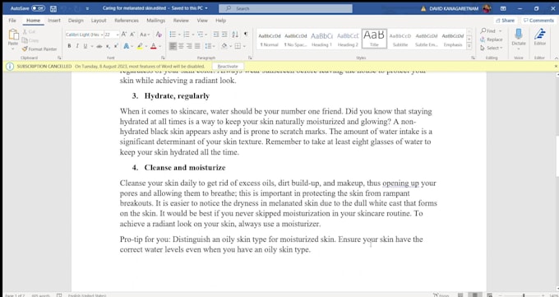Viewport: 559px width, 297px height.
Task: Expand the Styles gallery with More arrow
Action: (x=469, y=46)
